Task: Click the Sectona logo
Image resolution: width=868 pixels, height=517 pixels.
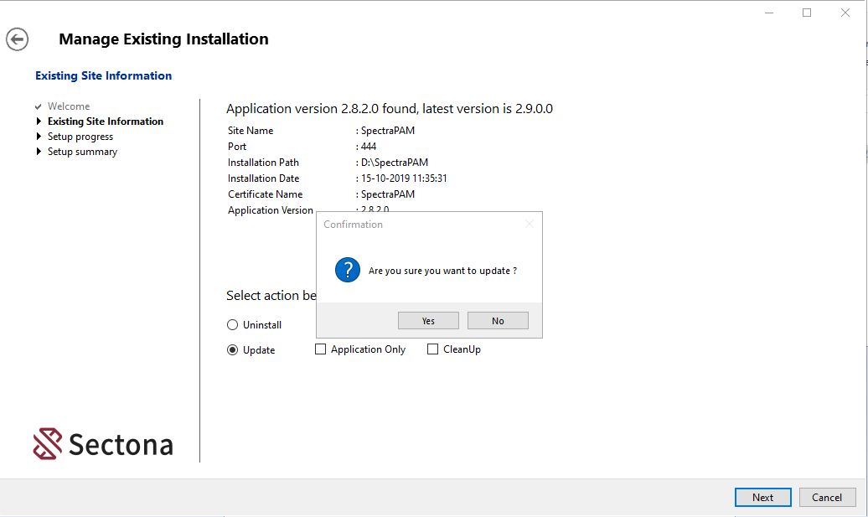Action: point(103,444)
